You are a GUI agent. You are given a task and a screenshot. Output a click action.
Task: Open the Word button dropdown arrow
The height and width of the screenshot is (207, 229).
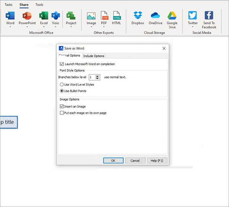pyautogui.click(x=10, y=27)
